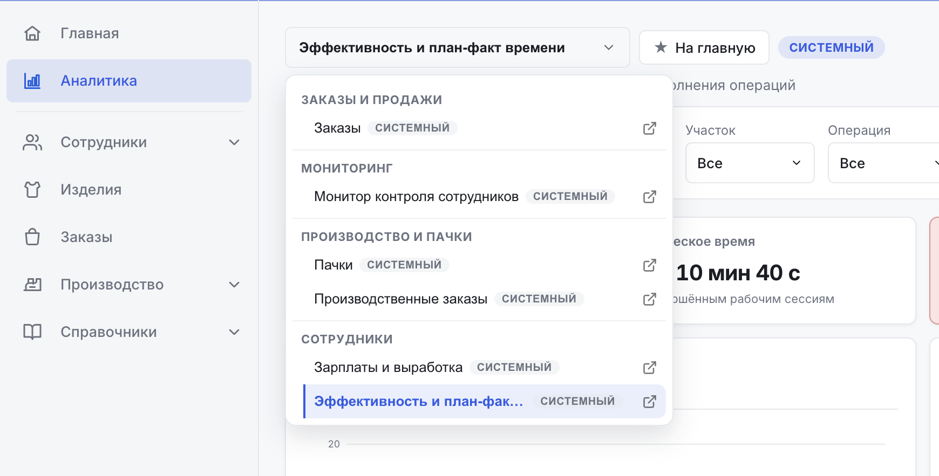Click the СИСТЕМНЫЙ badge in the header
Screen dimensions: 939x476
[831, 47]
